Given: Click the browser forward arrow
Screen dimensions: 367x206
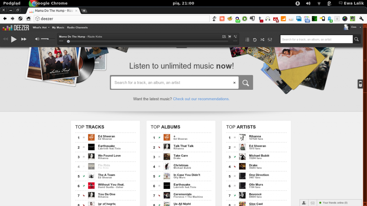Looking at the screenshot, I should point(13,19).
